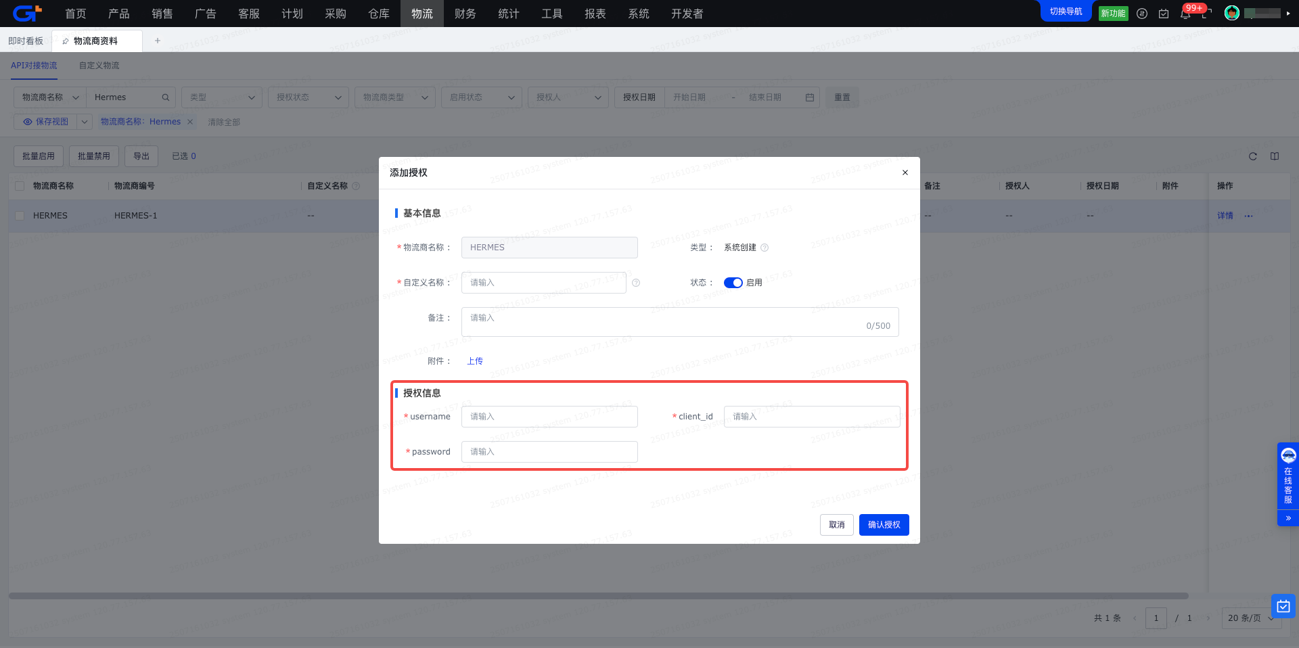Click the 确认授权 button

(884, 525)
